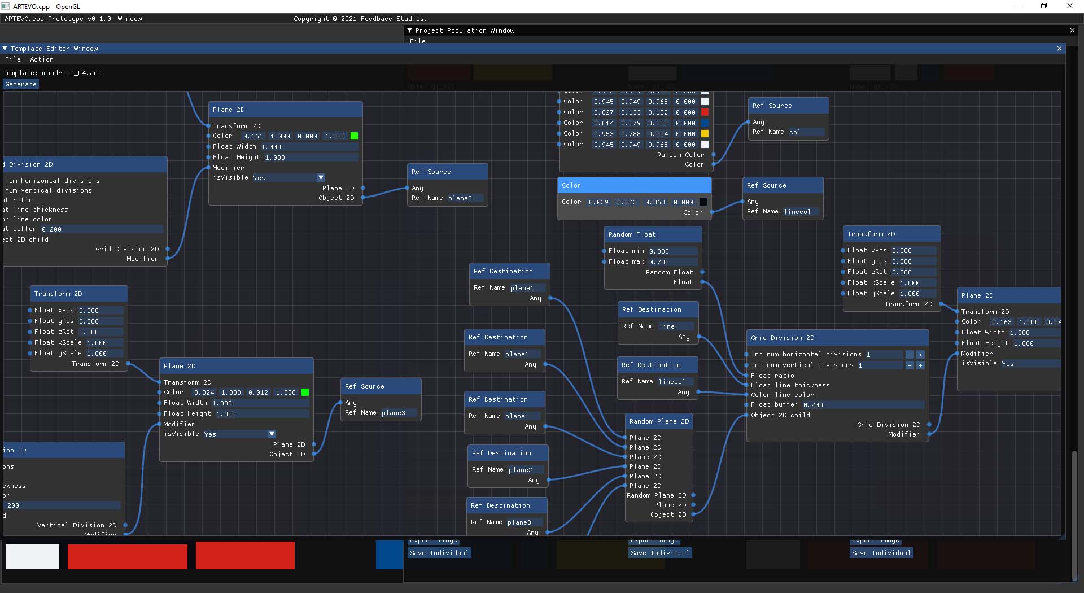1084x593 pixels.
Task: Collapse the Project Population Window triangle
Action: [410, 30]
